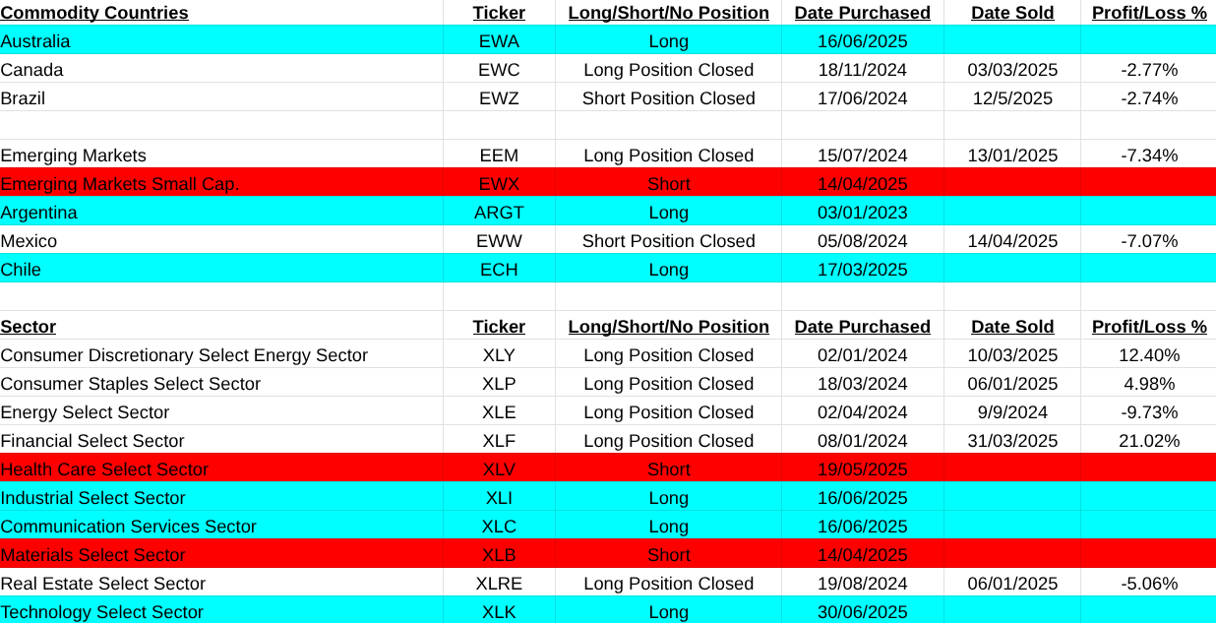Select Chile's 17/03/2025 date purchased cell
Screen dimensions: 1216x623
click(862, 270)
